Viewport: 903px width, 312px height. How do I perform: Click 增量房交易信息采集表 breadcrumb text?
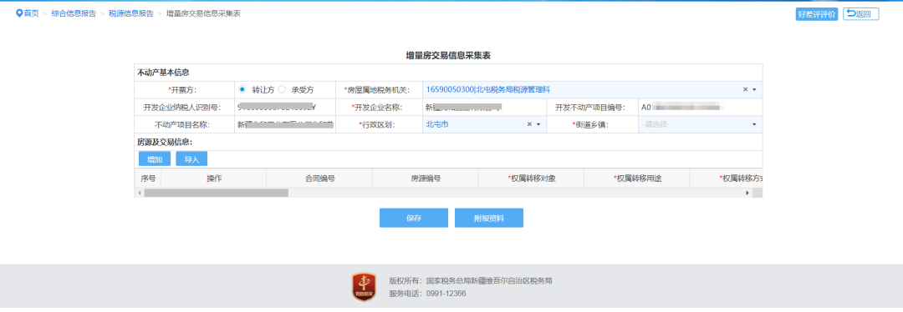pos(203,13)
